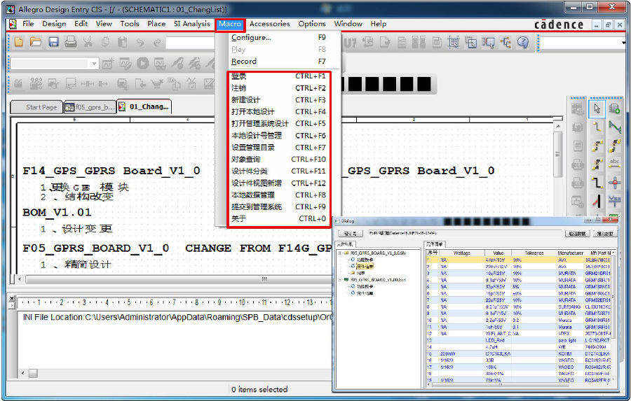Open the simulation profile combo box dropdown
Image resolution: width=631 pixels, height=401 pixels.
coord(94,64)
